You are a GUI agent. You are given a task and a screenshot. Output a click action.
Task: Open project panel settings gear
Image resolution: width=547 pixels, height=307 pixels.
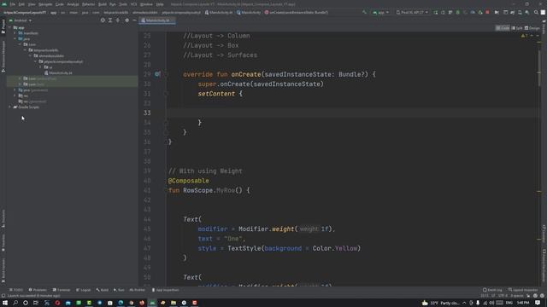(x=127, y=20)
